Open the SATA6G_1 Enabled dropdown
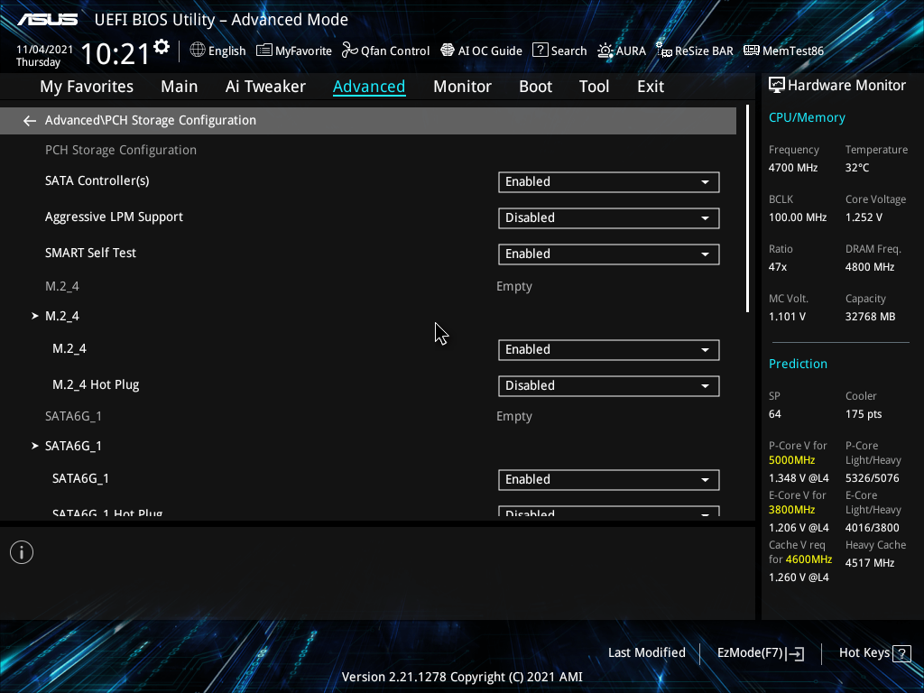 click(609, 480)
